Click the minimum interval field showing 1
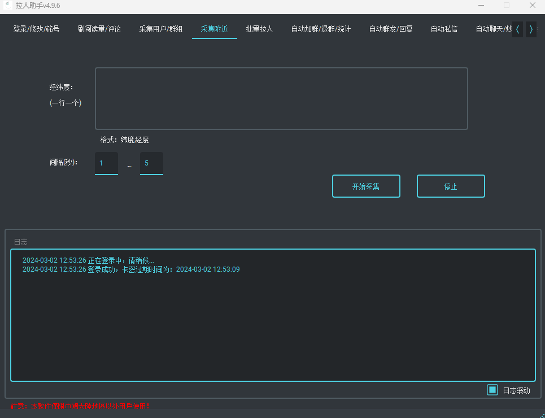The height and width of the screenshot is (418, 545). [x=106, y=163]
